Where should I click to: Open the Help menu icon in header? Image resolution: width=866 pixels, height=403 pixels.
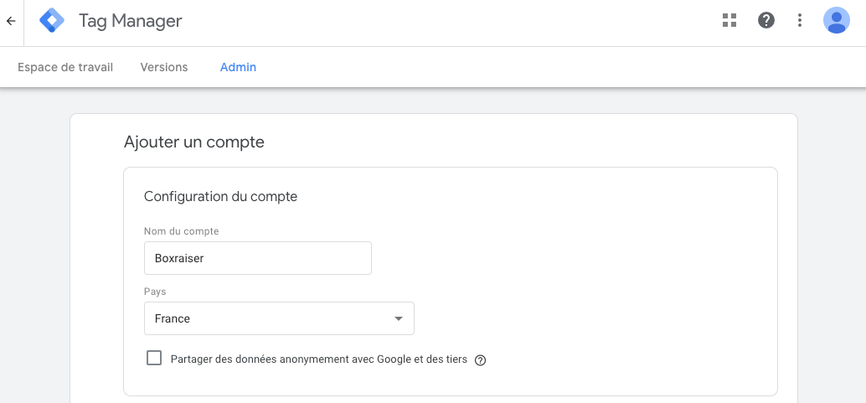tap(766, 20)
